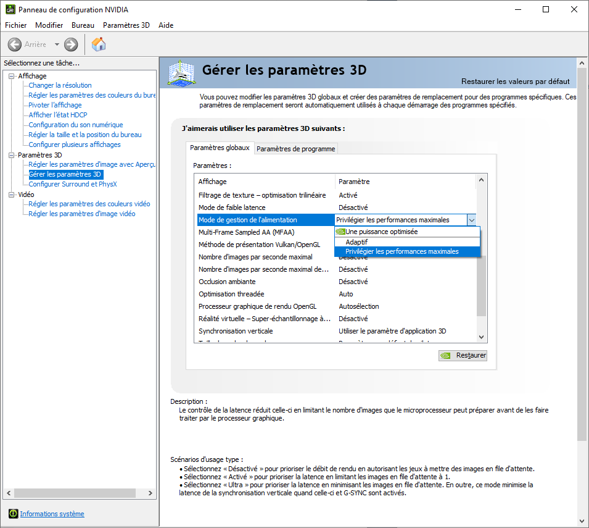Collapse the Affichage tree node

click(x=11, y=76)
